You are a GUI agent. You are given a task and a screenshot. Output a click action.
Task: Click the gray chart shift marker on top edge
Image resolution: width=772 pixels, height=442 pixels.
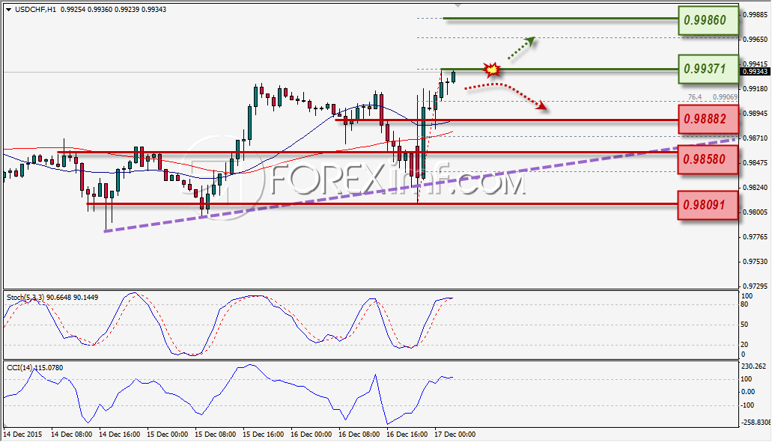458,5
